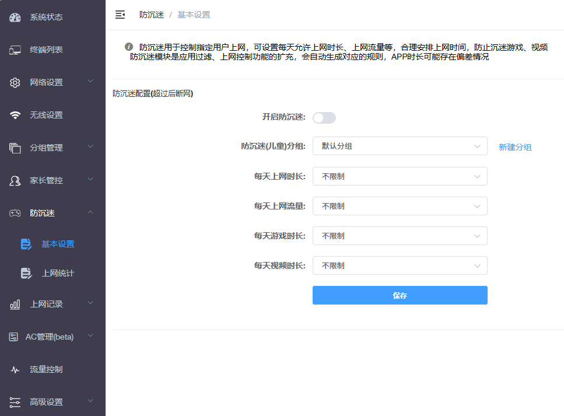The image size is (564, 416).
Task: Click the 上网统计 document icon
Action: (26, 273)
